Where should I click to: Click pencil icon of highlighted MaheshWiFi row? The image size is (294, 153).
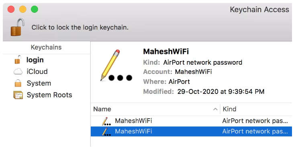pyautogui.click(x=106, y=131)
